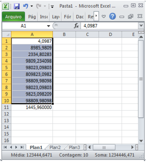Viewport: 147px width, 163px height.
Task: Select column B header
Action: pyautogui.click(x=64, y=34)
